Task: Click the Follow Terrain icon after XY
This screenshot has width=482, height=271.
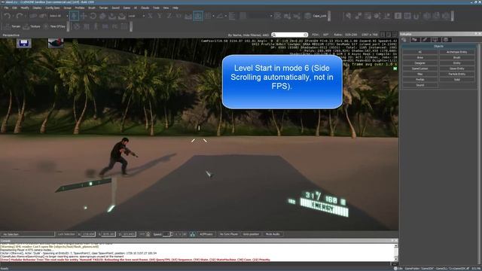Action: point(188,16)
